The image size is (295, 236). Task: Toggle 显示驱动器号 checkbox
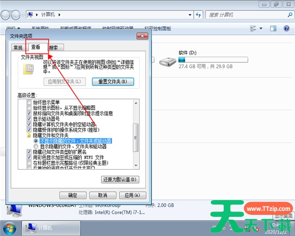pyautogui.click(x=29, y=119)
